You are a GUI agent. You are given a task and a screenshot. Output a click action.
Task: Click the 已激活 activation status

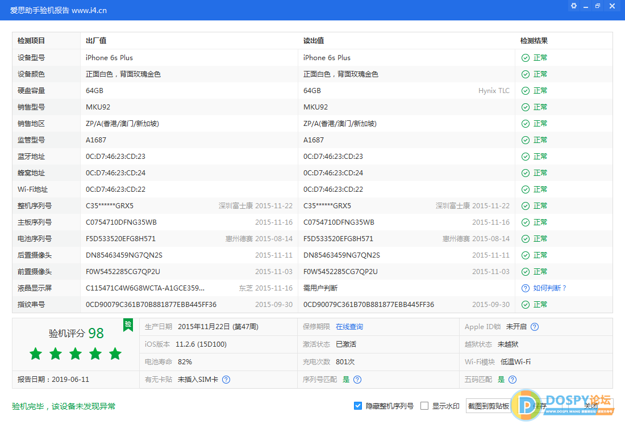pyautogui.click(x=346, y=344)
